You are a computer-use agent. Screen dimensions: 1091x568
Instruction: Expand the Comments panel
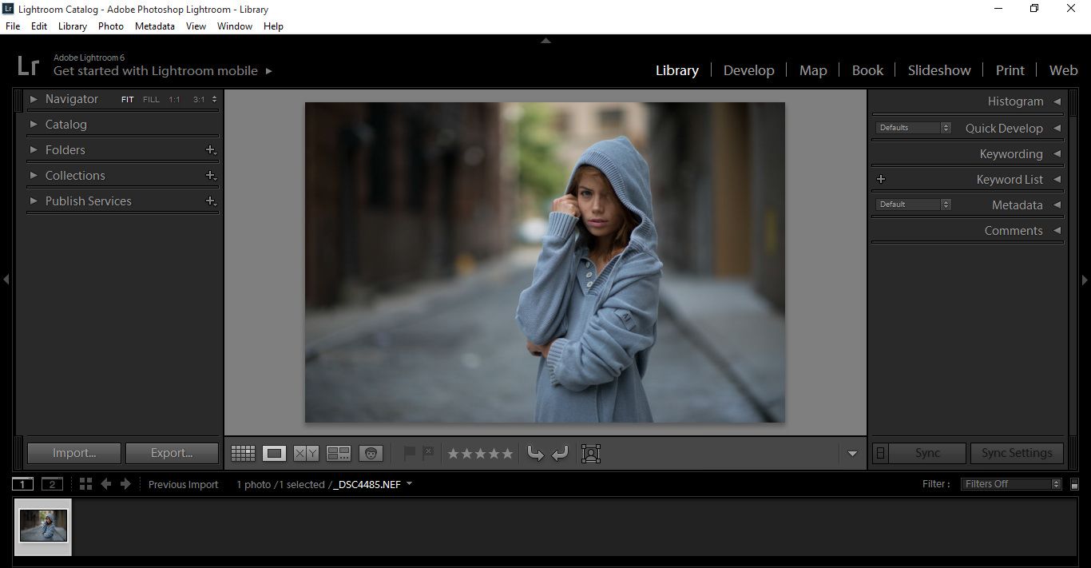1057,230
